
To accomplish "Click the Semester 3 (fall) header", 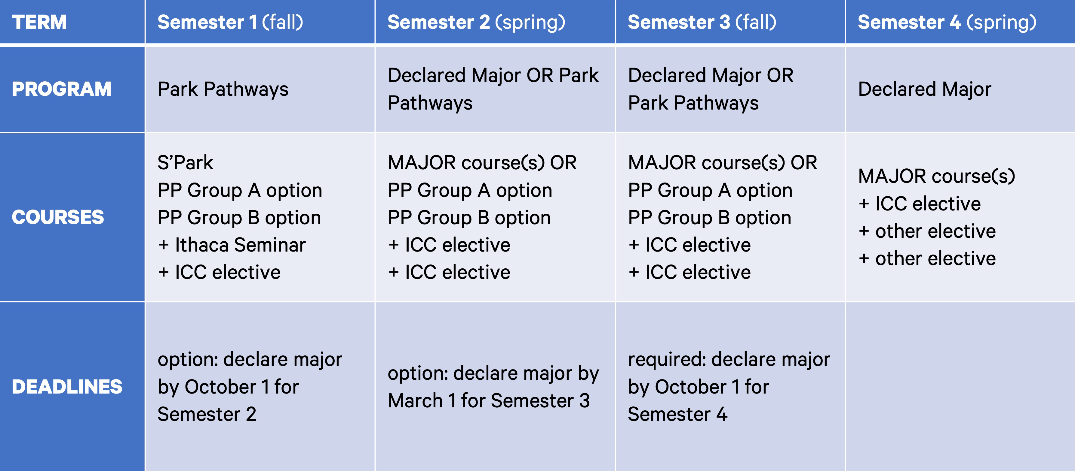I will coord(730,22).
